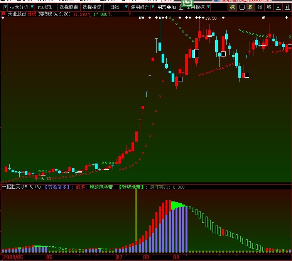This screenshot has height=261, width=292.
Task: Expand the arrow right of 技术分析
Action: coord(32,7)
